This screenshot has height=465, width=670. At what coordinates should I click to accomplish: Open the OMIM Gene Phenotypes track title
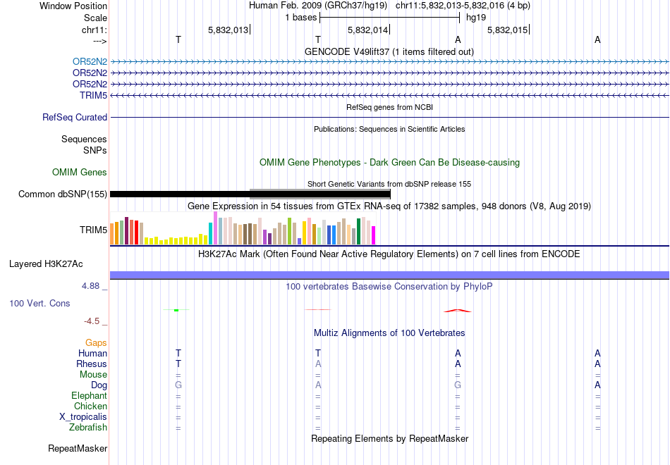click(389, 162)
